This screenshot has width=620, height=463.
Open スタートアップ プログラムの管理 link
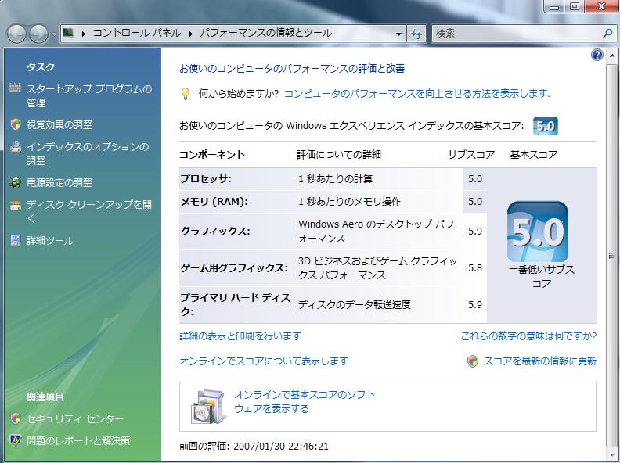pyautogui.click(x=89, y=95)
